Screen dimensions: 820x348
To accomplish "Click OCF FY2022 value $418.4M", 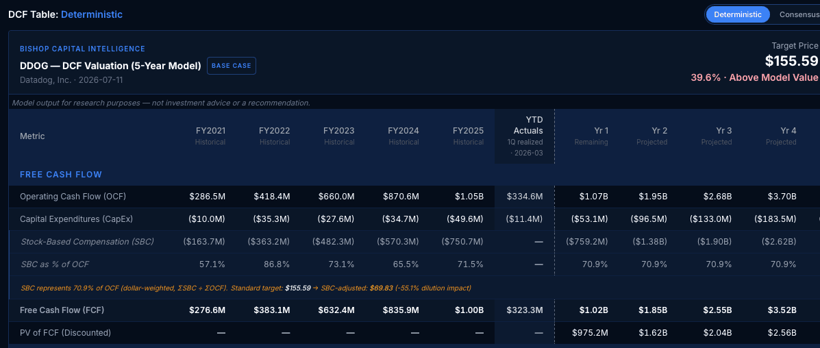I will coord(272,197).
